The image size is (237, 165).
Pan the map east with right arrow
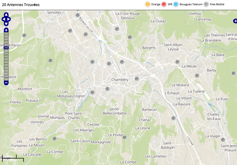pyautogui.click(x=9, y=19)
